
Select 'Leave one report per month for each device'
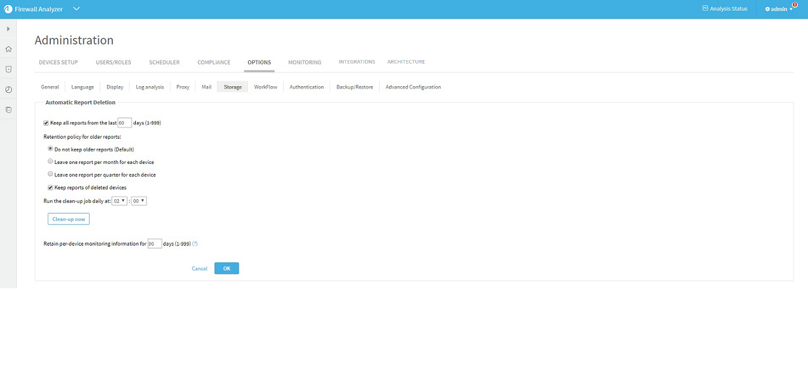pos(51,161)
